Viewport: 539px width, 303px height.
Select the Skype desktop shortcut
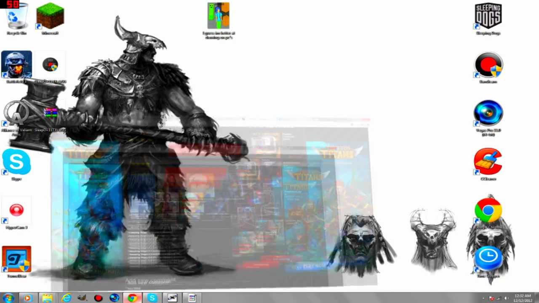pyautogui.click(x=16, y=165)
